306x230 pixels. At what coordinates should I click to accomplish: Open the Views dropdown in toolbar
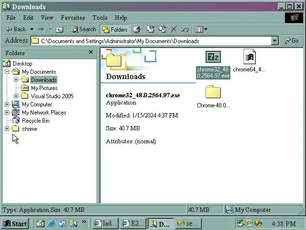[201, 29]
